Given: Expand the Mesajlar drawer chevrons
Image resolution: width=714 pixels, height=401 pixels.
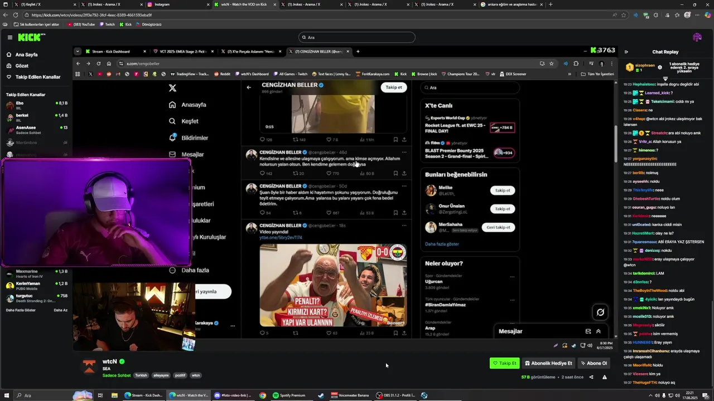Looking at the screenshot, I should click(x=598, y=331).
